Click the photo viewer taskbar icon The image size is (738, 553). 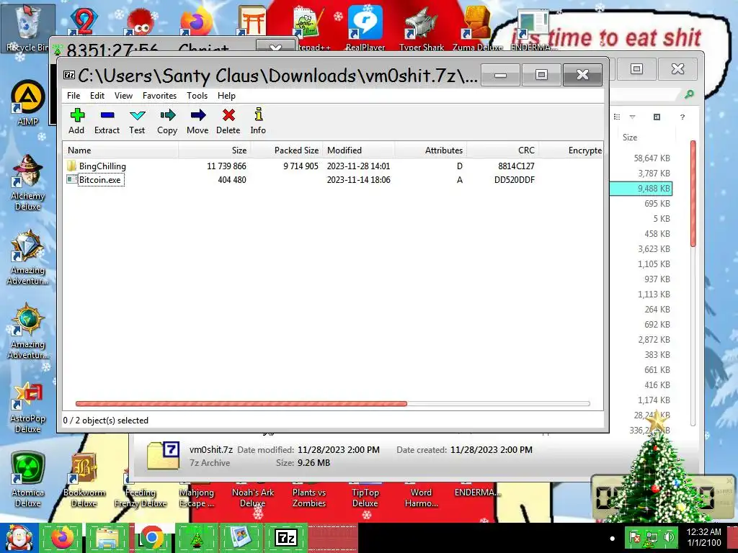[x=241, y=538]
